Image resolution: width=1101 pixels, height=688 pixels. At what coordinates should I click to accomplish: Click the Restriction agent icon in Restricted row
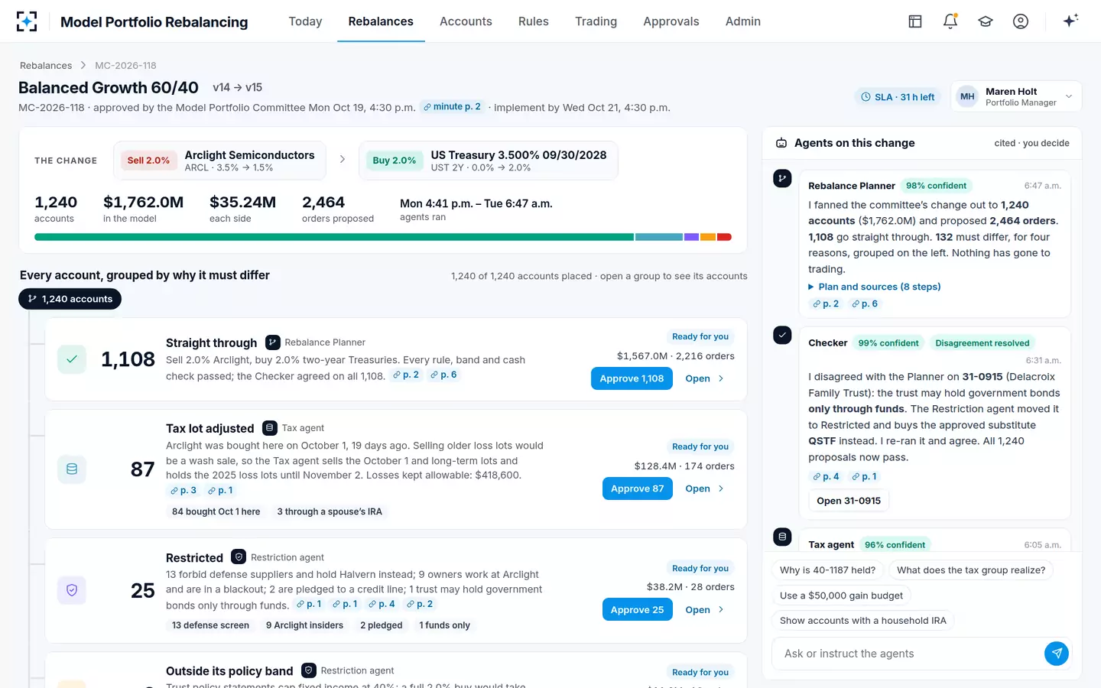tap(239, 557)
